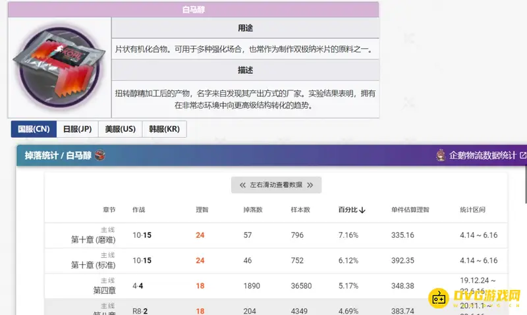Click the 左右滑动查看数据 button

276,185
